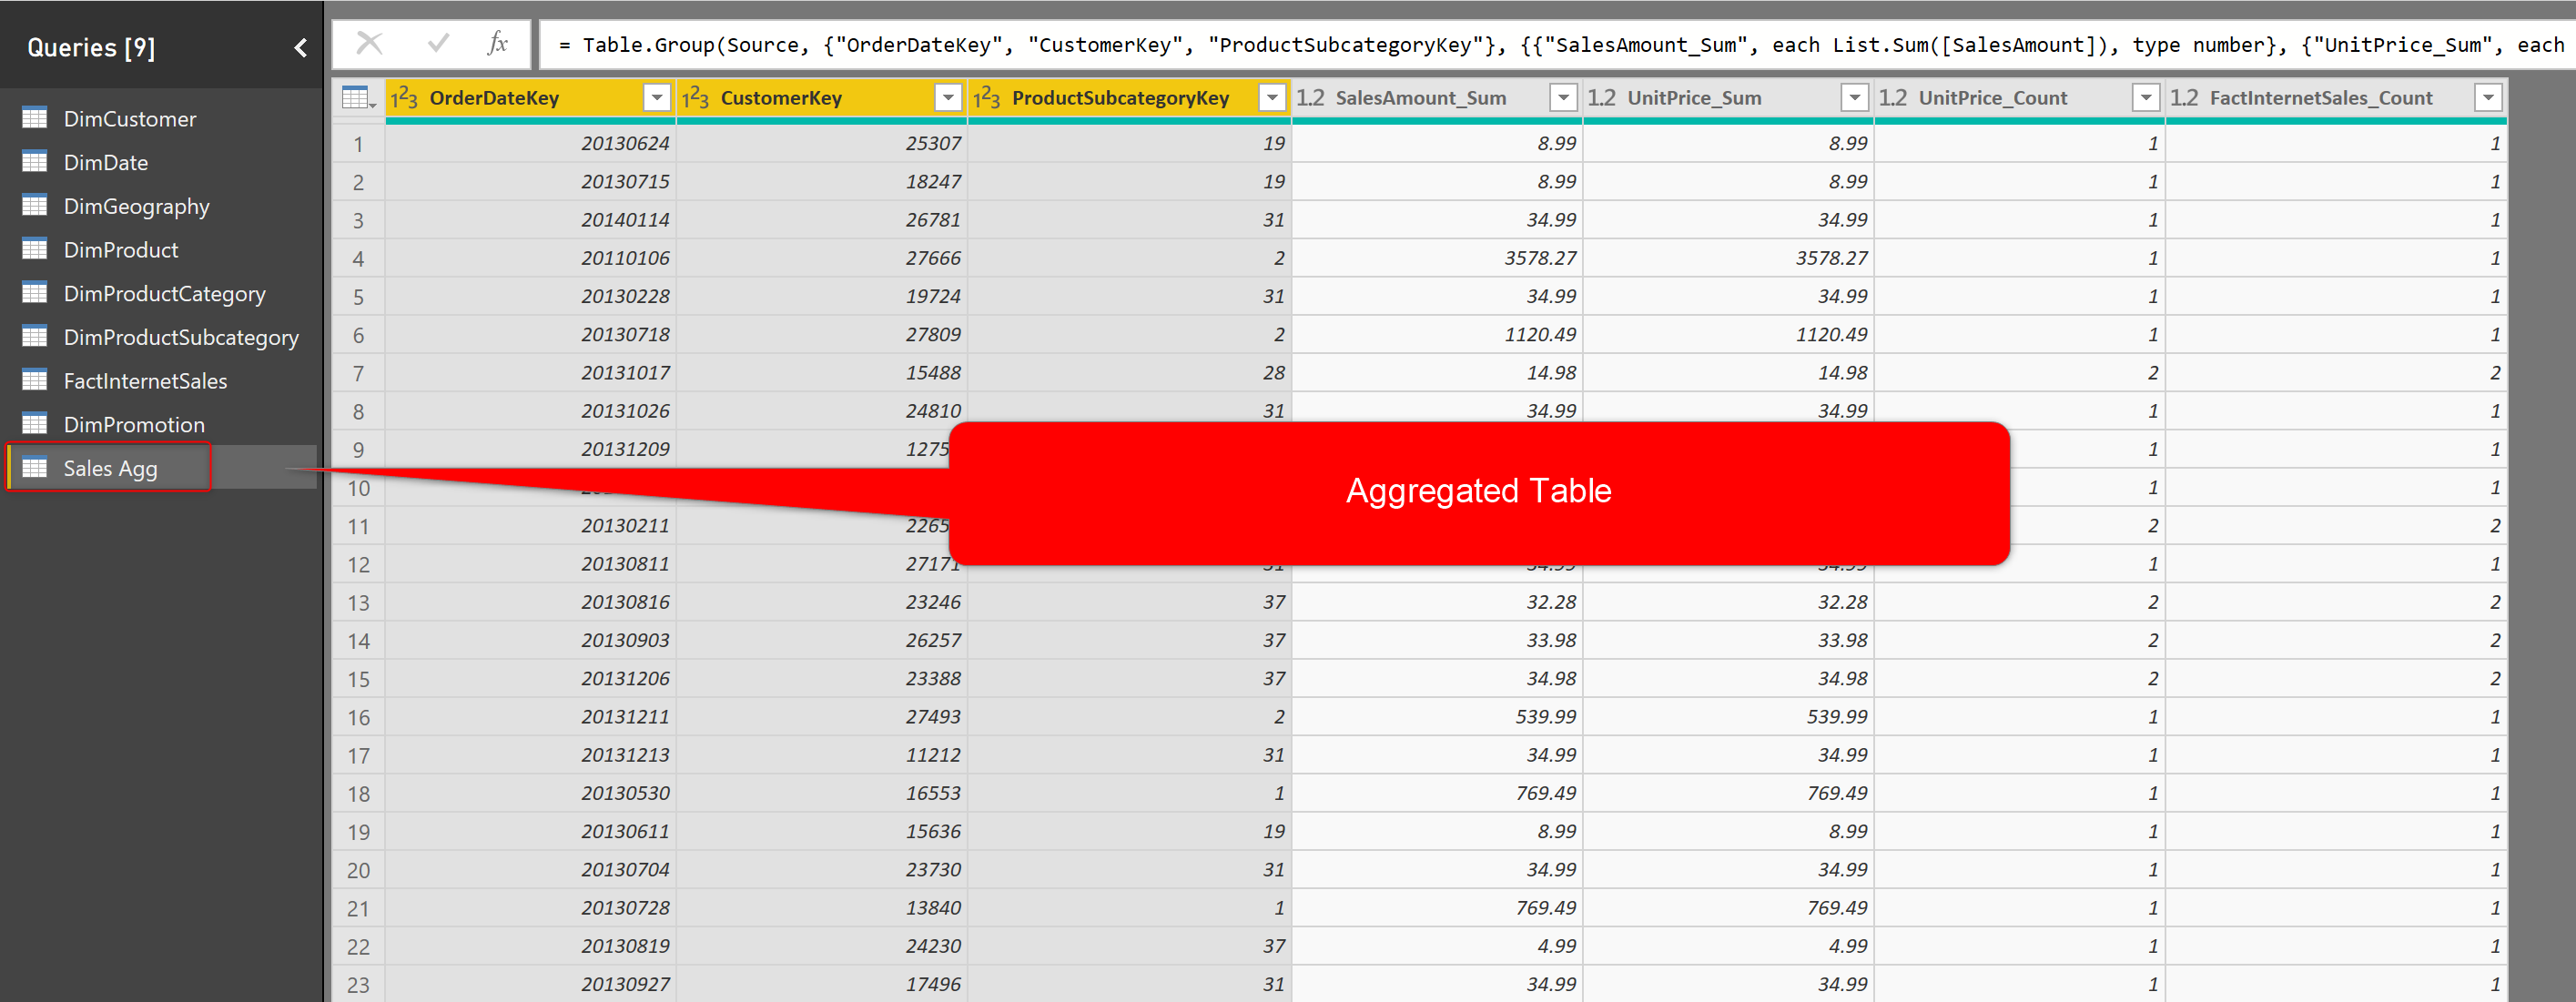This screenshot has width=2576, height=1002.
Task: Change OrderDateKey data type via 123 icon
Action: (x=404, y=98)
